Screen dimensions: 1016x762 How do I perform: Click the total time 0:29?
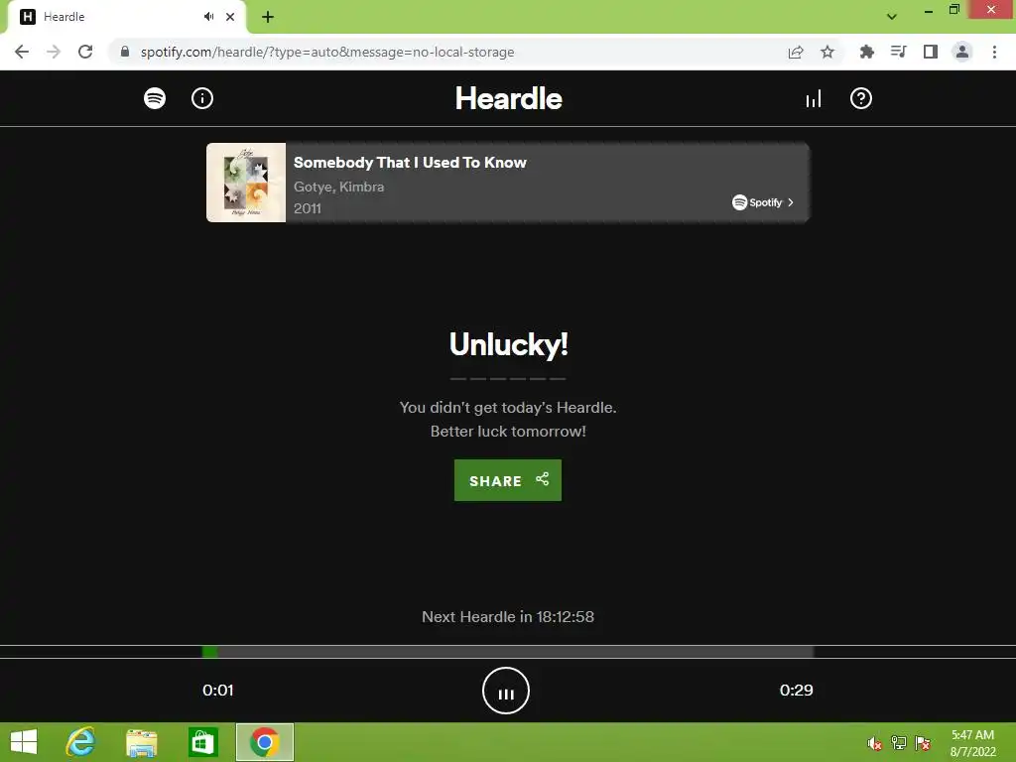coord(796,691)
